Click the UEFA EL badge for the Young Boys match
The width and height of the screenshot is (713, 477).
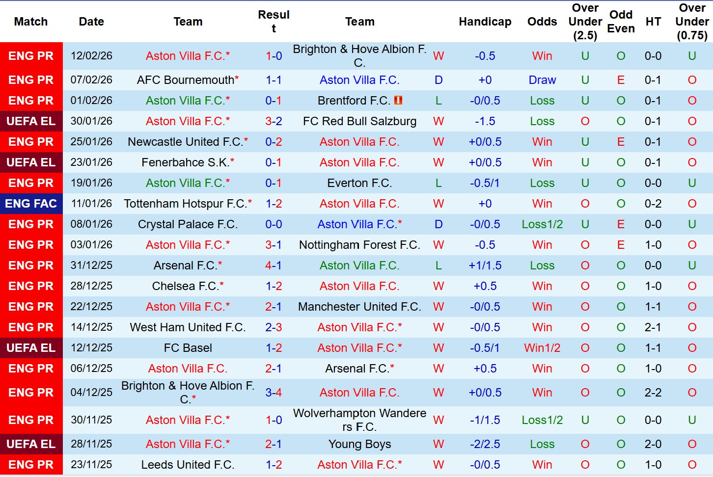pyautogui.click(x=31, y=444)
